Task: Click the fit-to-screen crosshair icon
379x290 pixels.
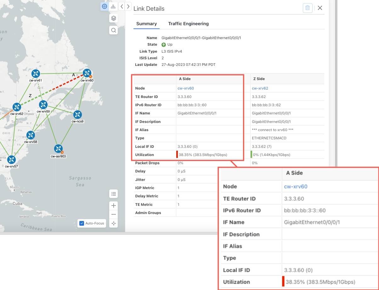Action: tap(113, 223)
